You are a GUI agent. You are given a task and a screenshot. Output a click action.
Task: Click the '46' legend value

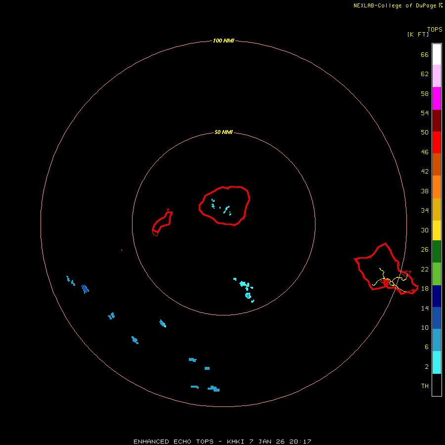click(x=425, y=152)
